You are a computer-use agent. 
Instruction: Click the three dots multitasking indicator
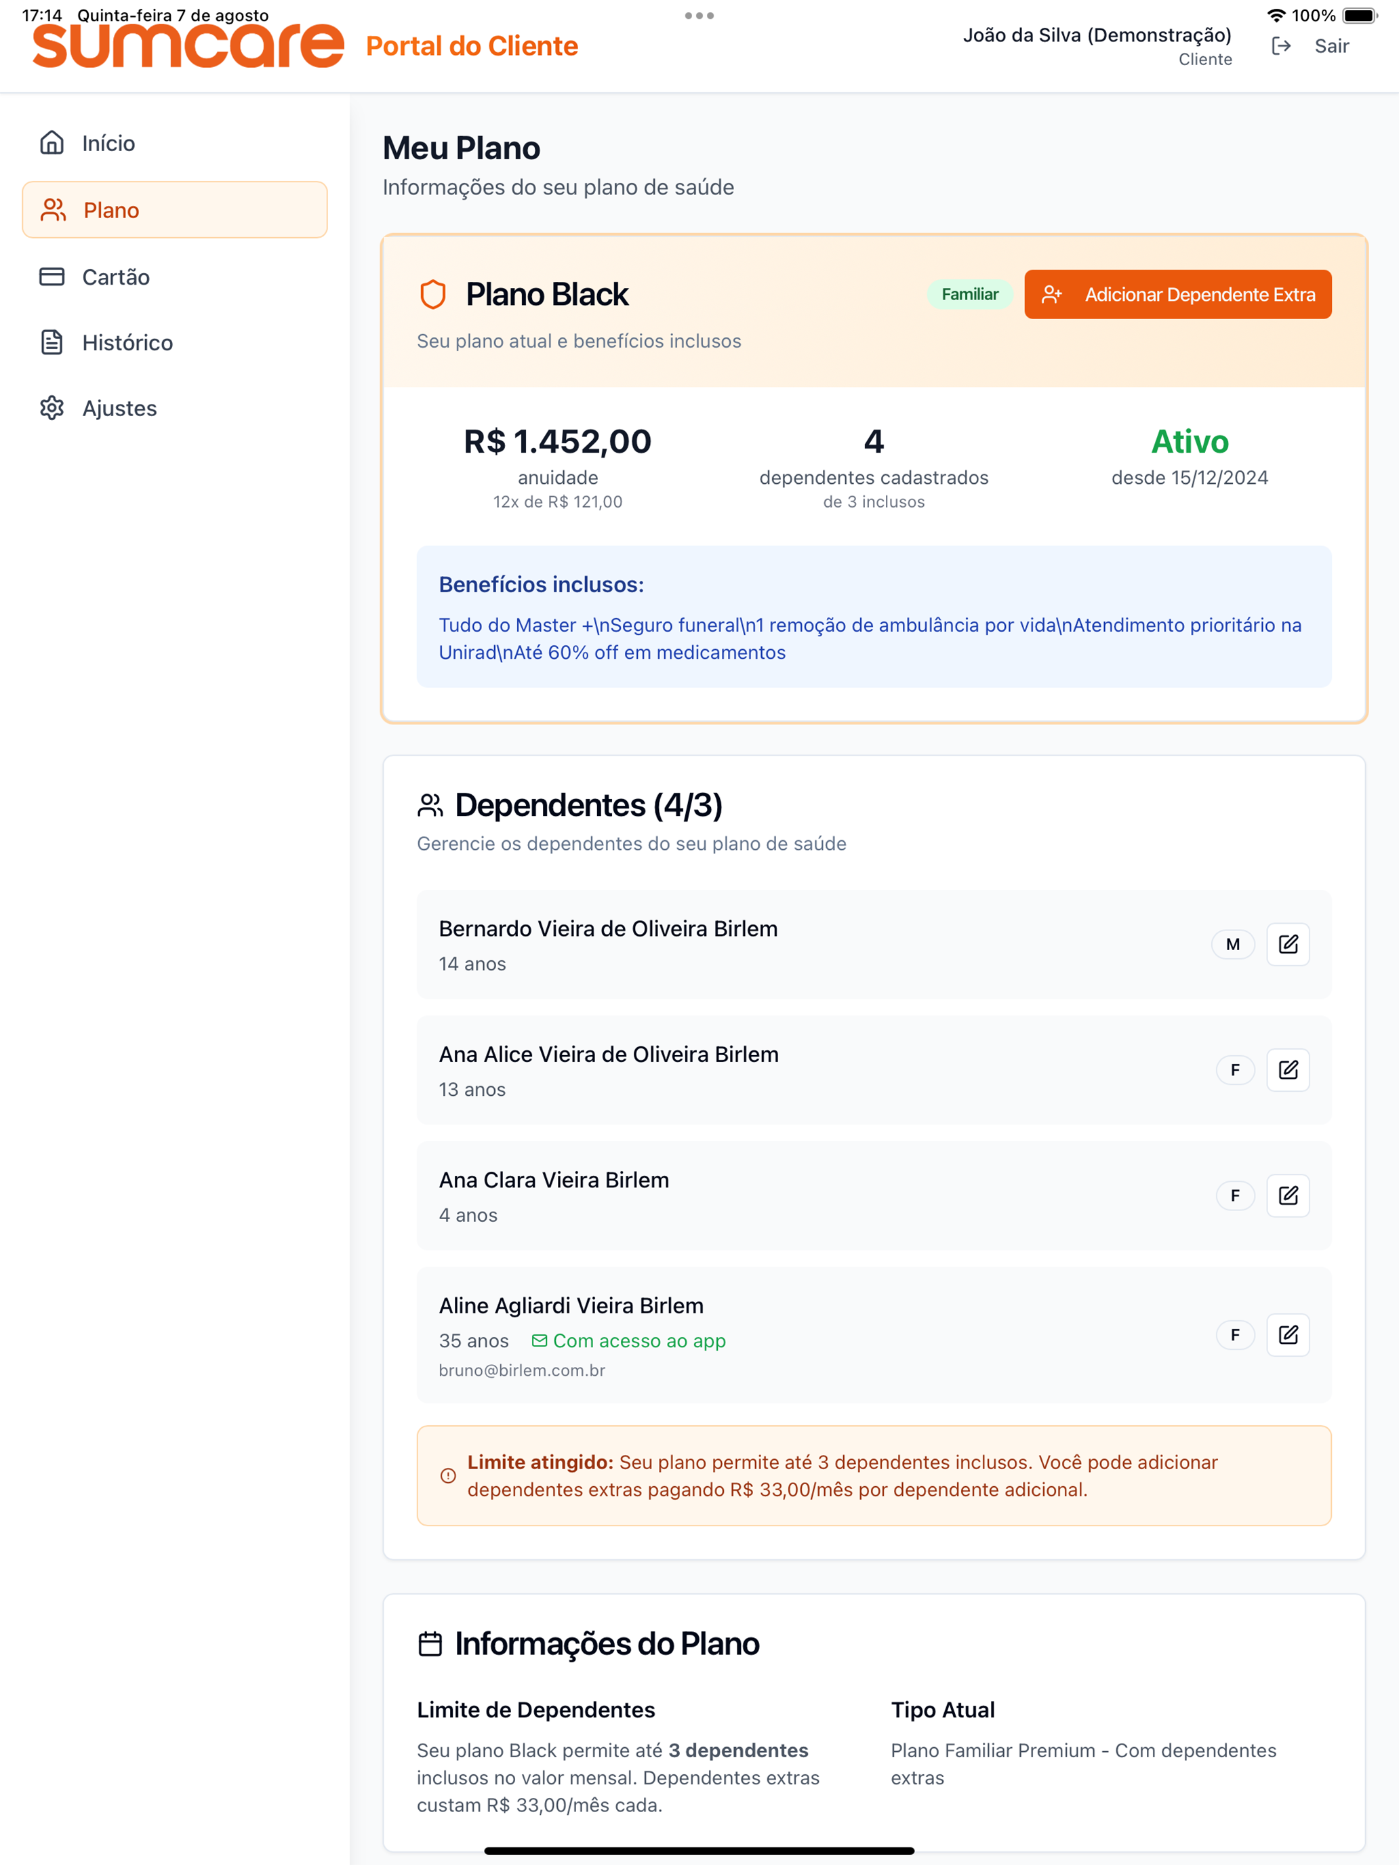pyautogui.click(x=699, y=15)
